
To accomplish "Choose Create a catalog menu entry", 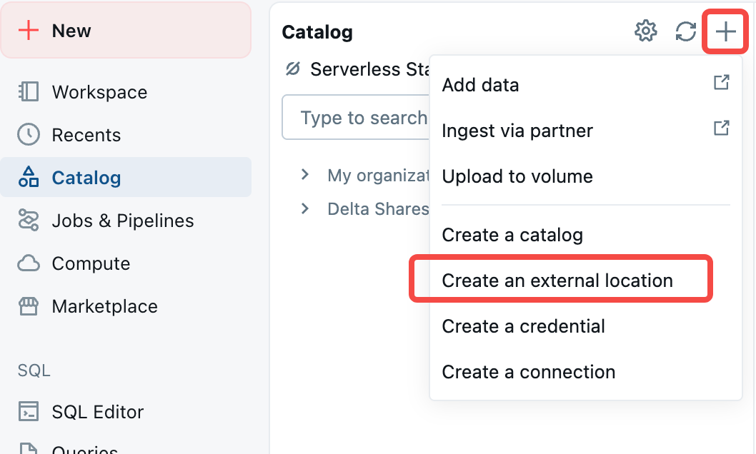I will [x=512, y=235].
